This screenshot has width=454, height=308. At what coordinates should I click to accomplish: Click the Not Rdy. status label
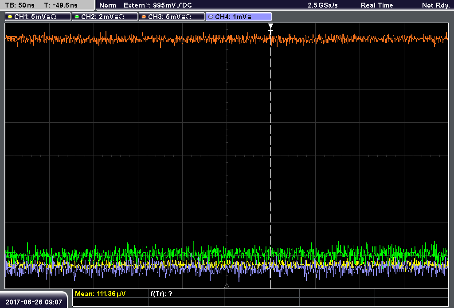click(436, 5)
